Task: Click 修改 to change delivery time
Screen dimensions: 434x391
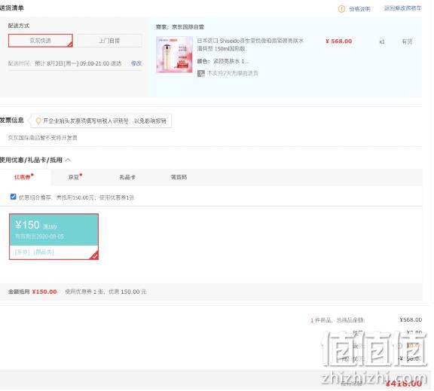Action: click(136, 63)
